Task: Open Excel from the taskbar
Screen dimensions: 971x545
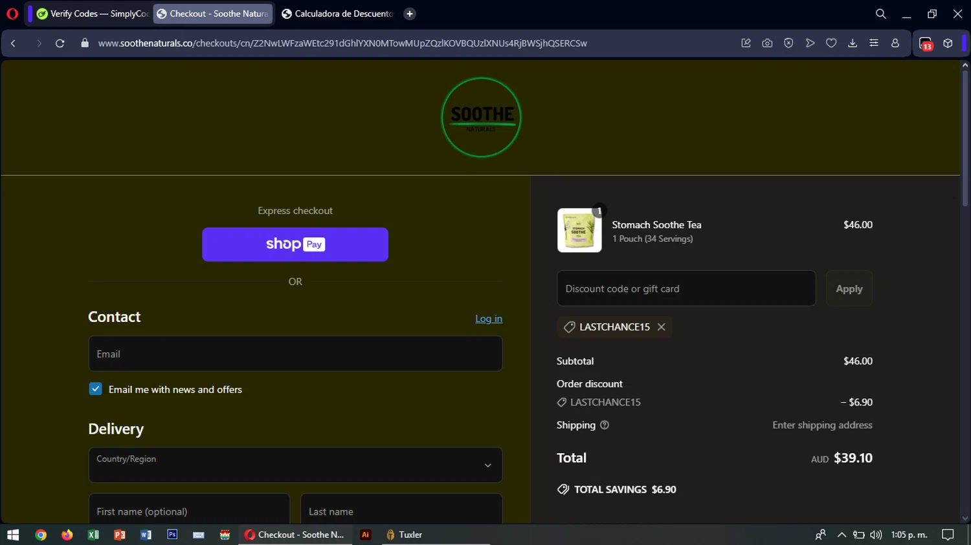Action: pos(93,535)
